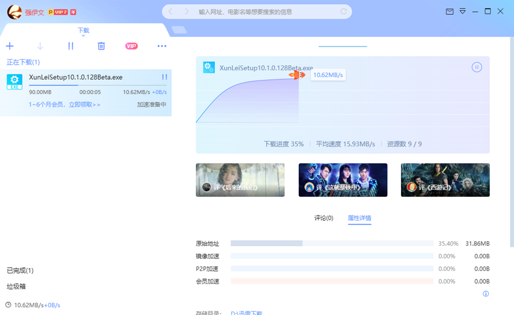The image size is (514, 315).
Task: Click the speed clock icon in status bar
Action: click(8, 305)
